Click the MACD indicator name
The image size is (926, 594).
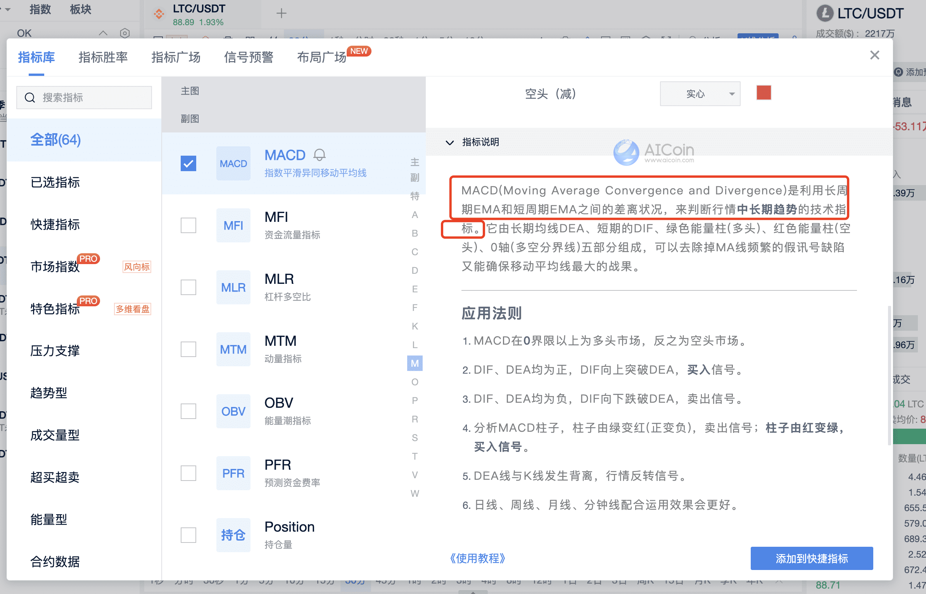tap(285, 155)
